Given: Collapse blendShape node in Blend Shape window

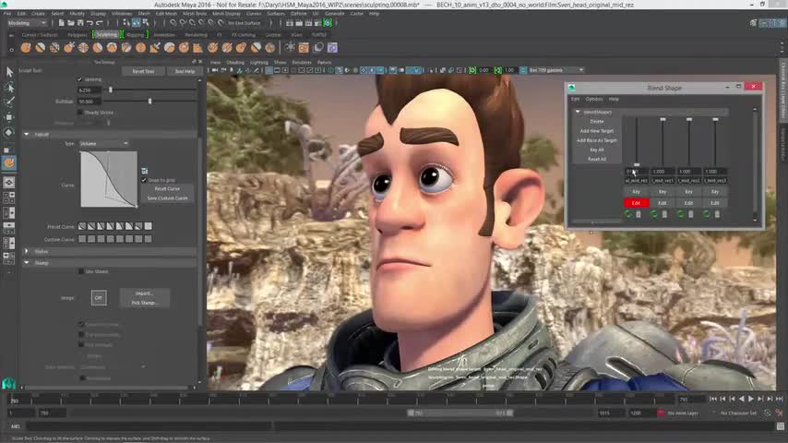Looking at the screenshot, I should [x=578, y=112].
